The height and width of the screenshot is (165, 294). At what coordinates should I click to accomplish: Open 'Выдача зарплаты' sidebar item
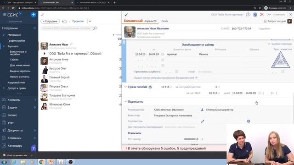(20, 71)
